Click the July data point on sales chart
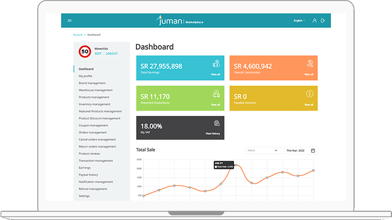Image resolution: width=392 pixels, height=220 pixels. click(236, 165)
